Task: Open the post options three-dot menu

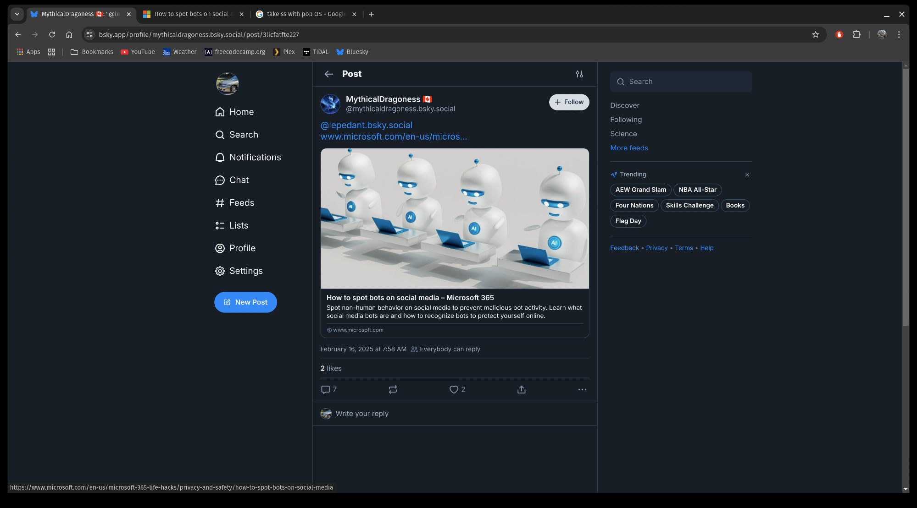Action: tap(582, 389)
